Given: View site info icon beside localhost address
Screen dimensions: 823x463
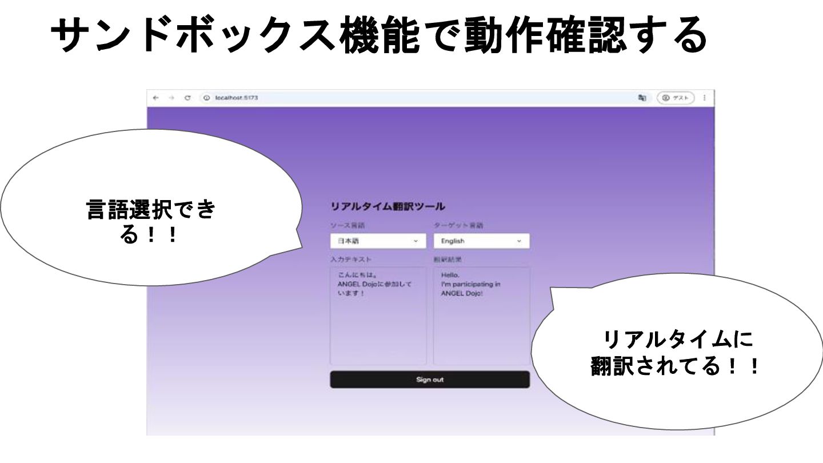Looking at the screenshot, I should click(x=207, y=98).
